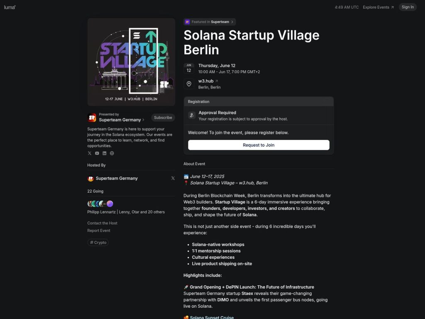
Task: Click the Request to Join button
Action: 258,145
